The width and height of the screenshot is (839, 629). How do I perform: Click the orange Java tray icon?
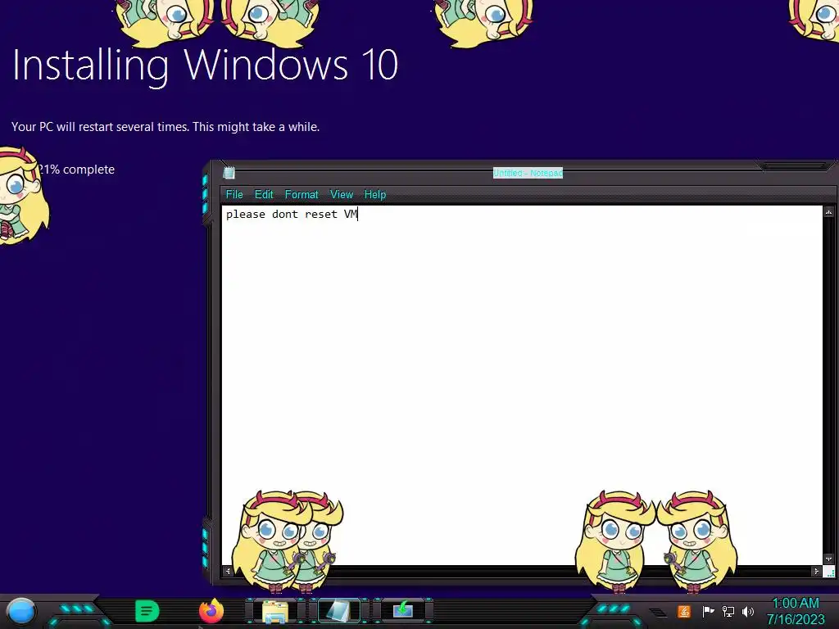[x=684, y=611]
